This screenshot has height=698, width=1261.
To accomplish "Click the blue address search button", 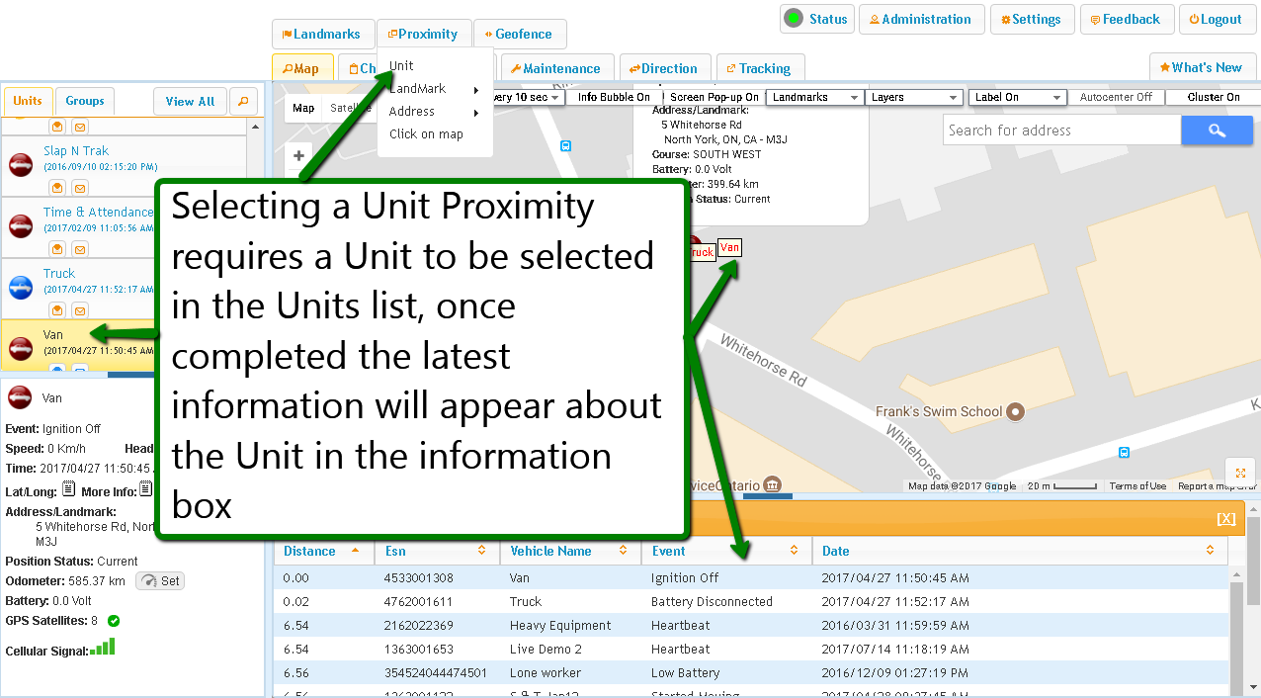I will click(1217, 131).
